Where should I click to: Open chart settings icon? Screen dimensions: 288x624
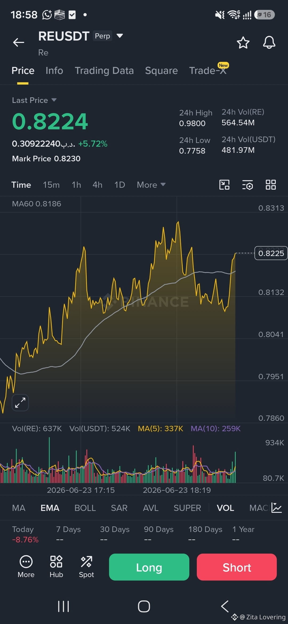pos(247,185)
